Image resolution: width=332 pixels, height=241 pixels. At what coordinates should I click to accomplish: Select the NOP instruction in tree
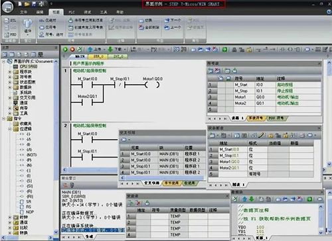click(x=30, y=212)
